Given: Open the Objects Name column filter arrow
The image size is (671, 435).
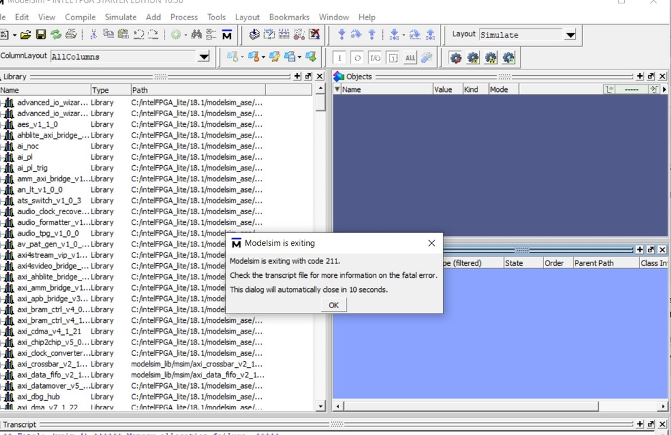Looking at the screenshot, I should click(337, 89).
